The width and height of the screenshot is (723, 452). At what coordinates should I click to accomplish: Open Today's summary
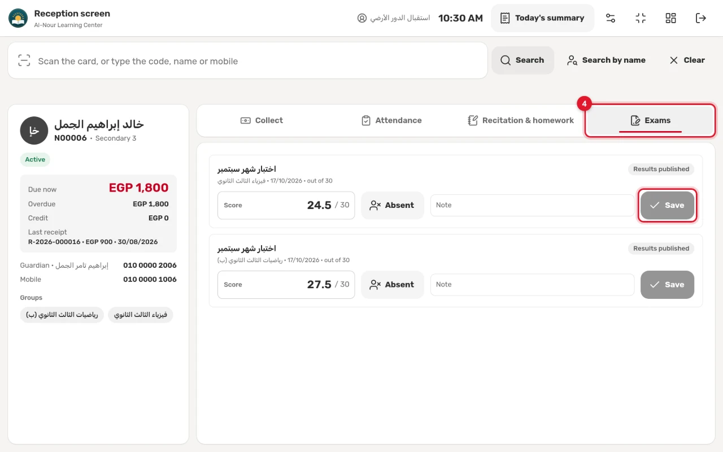pyautogui.click(x=542, y=18)
